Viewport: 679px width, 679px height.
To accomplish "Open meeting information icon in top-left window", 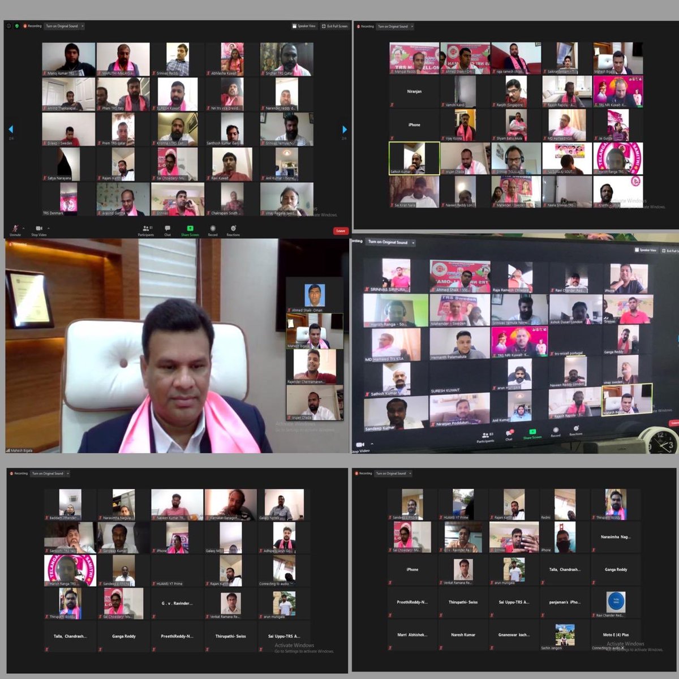I will click(x=8, y=26).
